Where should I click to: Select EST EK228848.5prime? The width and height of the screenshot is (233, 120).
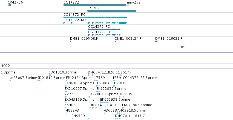(x=89, y=97)
